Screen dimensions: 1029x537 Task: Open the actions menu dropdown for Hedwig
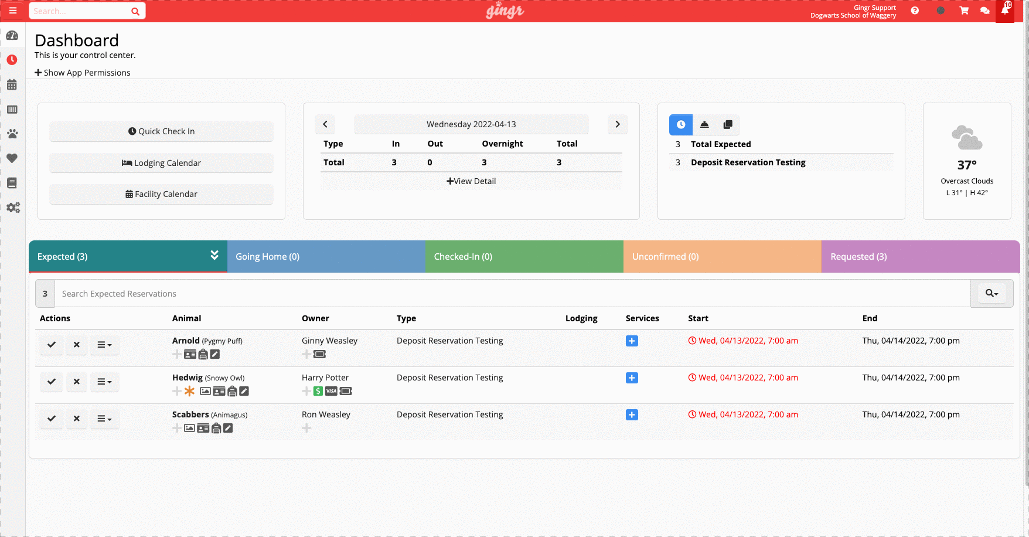(x=104, y=382)
